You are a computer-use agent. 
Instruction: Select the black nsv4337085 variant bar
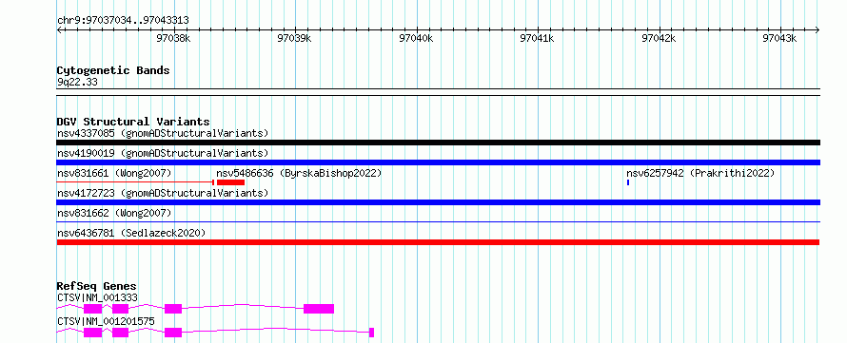[438, 143]
